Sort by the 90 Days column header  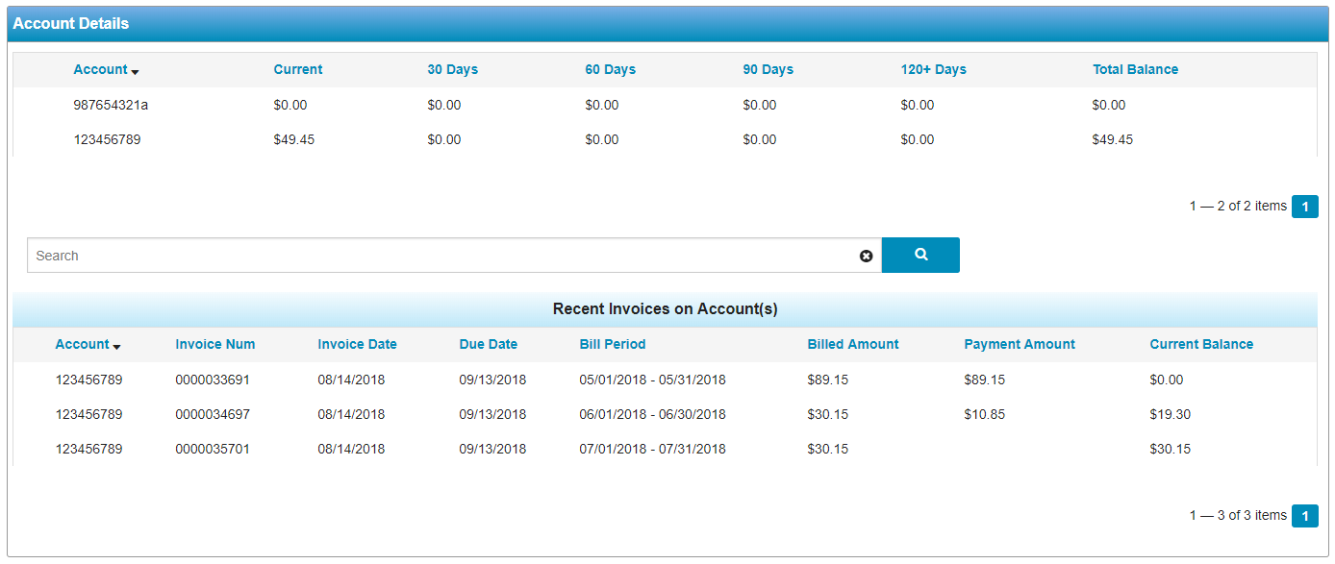pyautogui.click(x=768, y=69)
